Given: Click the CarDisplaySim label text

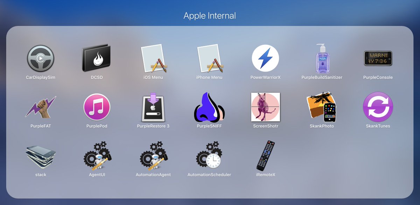Looking at the screenshot, I should coord(41,78).
